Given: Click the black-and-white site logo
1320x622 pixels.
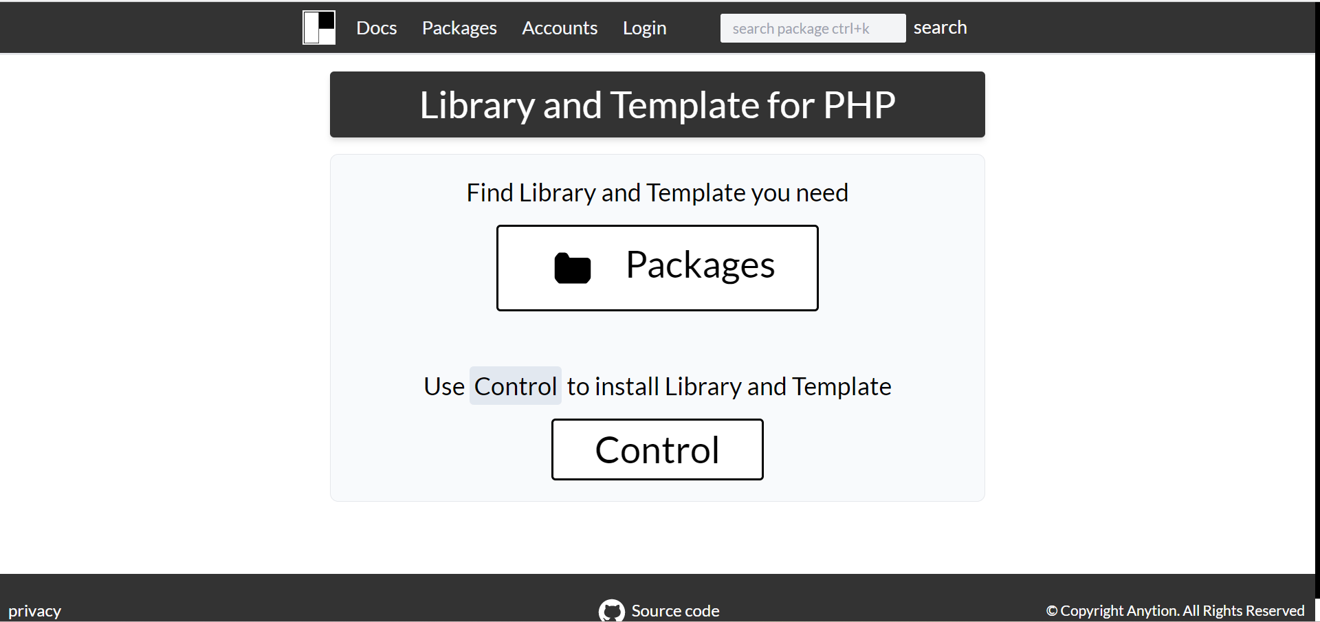Looking at the screenshot, I should tap(319, 27).
